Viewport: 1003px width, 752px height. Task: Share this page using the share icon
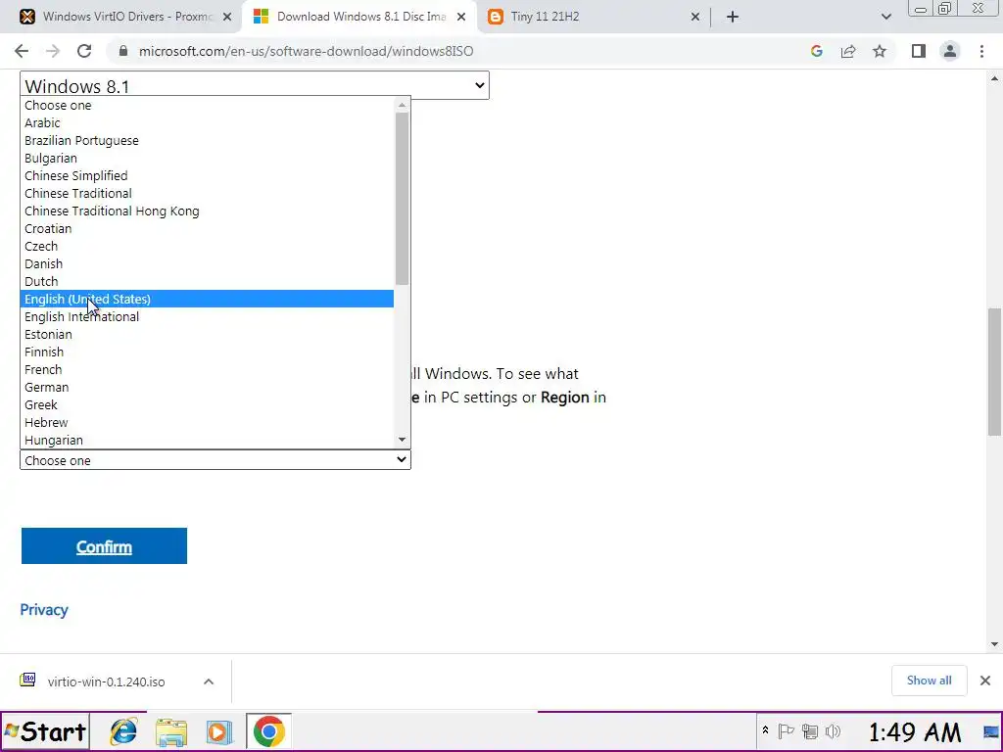coord(848,51)
